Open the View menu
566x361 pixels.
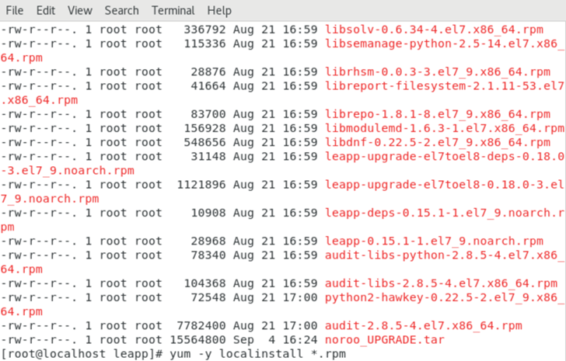pos(79,10)
